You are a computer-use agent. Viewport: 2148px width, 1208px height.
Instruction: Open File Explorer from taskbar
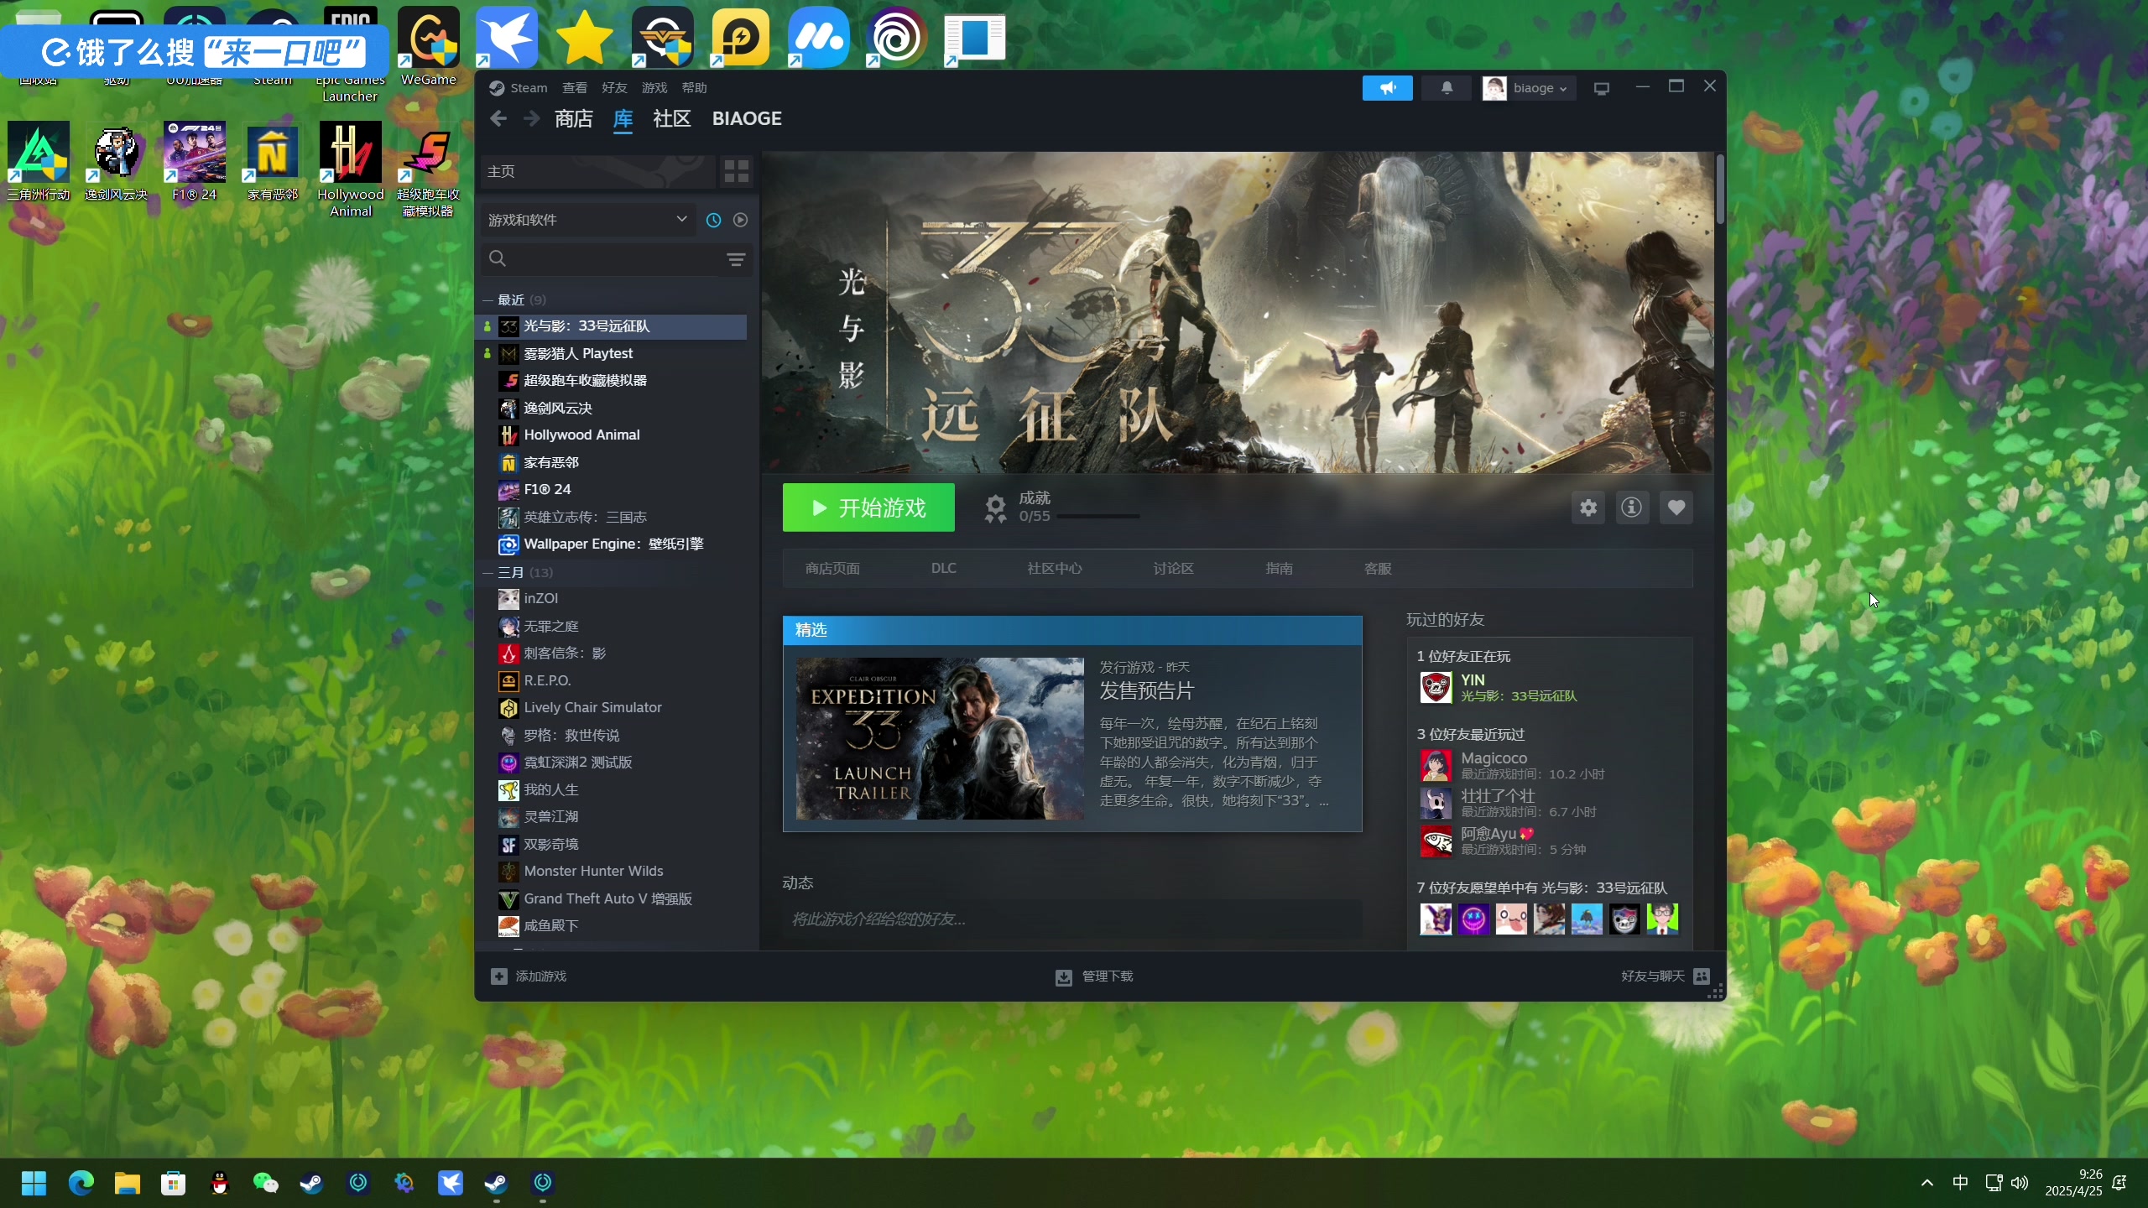[127, 1184]
